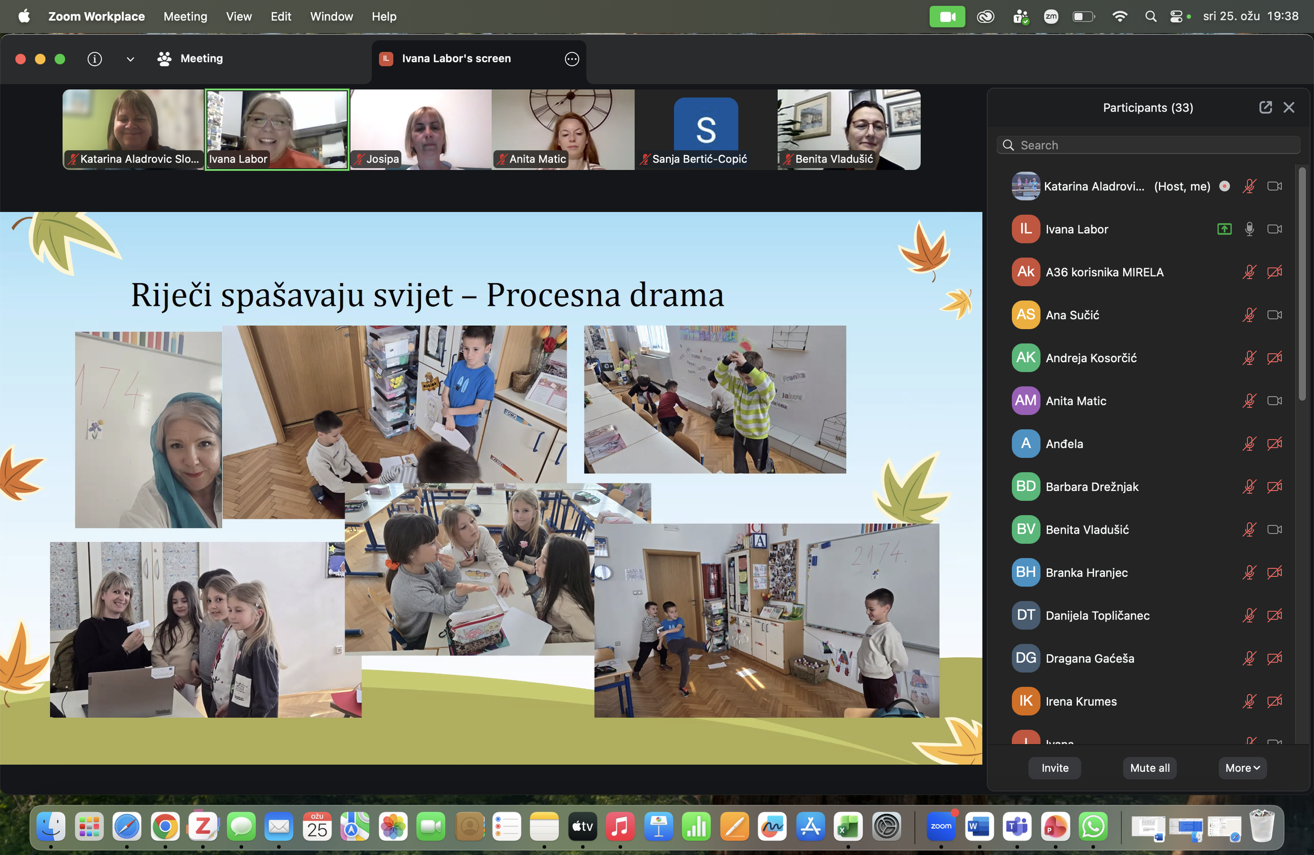Toggle Ana Sučić's video camera icon
1314x855 pixels.
1274,315
